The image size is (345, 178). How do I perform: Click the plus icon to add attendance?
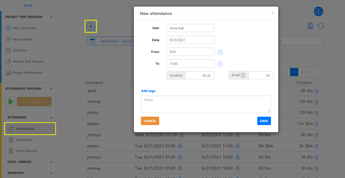(x=91, y=26)
